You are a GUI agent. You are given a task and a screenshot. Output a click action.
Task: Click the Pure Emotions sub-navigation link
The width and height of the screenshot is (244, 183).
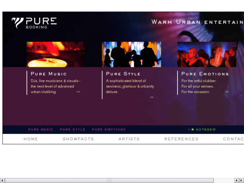(109, 129)
